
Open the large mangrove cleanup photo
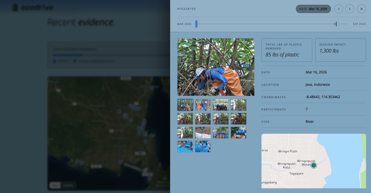click(x=216, y=67)
